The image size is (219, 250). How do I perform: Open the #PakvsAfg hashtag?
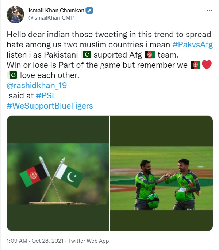193,44
